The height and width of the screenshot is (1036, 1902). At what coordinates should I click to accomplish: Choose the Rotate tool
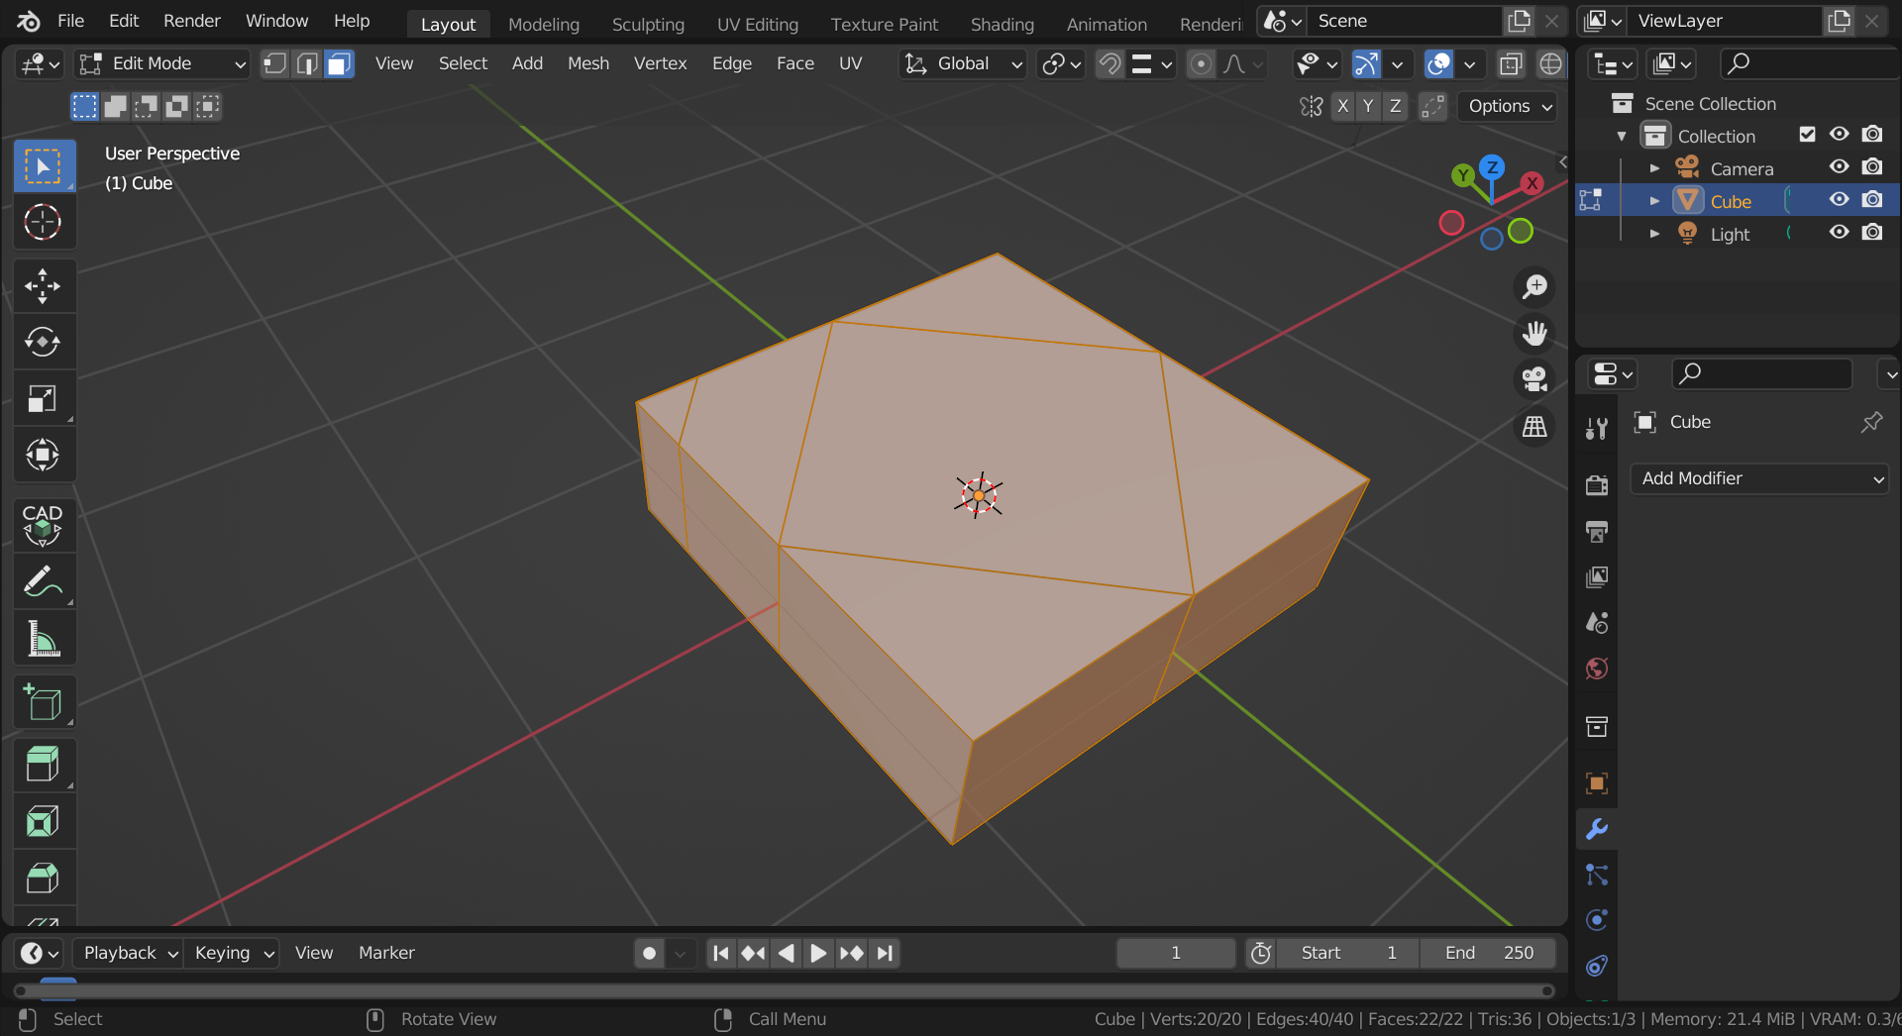(x=43, y=343)
